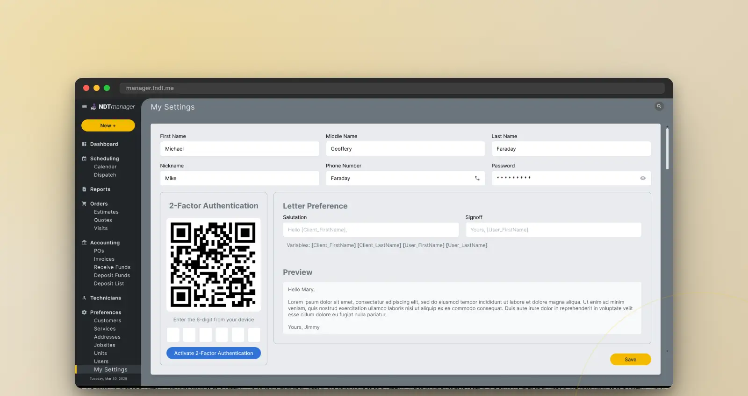This screenshot has width=748, height=396.
Task: Click the Signoff input field
Action: pyautogui.click(x=554, y=230)
